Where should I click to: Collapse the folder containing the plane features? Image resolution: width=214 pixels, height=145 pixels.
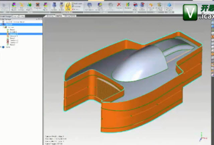tap(4, 27)
